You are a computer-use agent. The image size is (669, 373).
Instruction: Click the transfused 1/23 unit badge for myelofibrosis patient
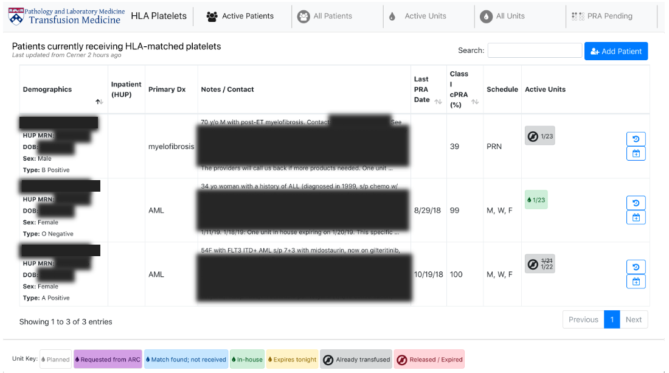tap(539, 136)
